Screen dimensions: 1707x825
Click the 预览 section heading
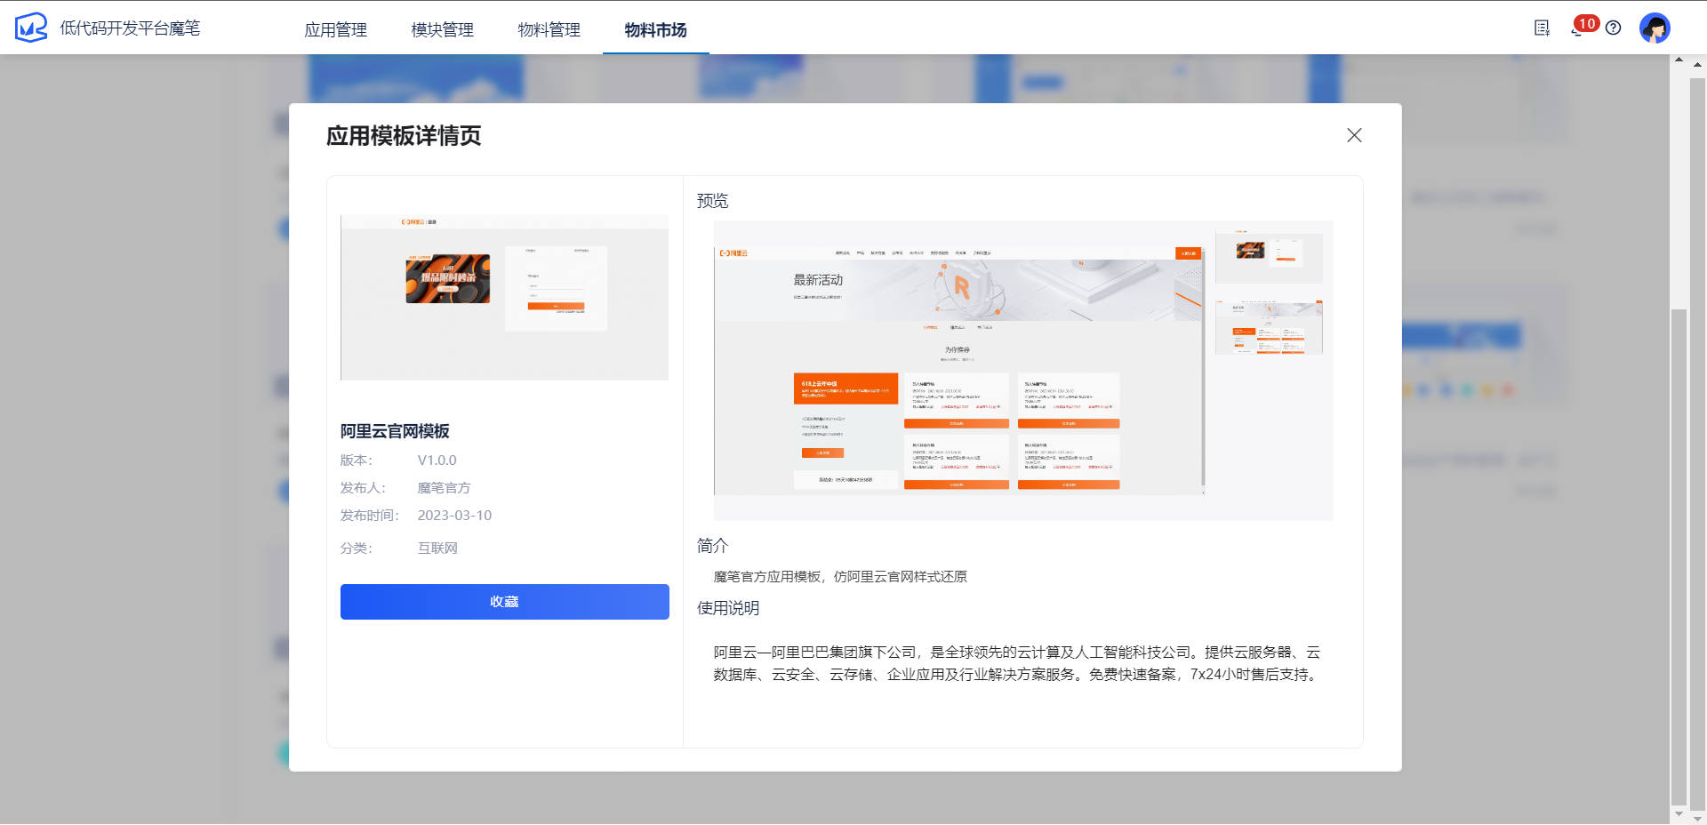coord(712,201)
